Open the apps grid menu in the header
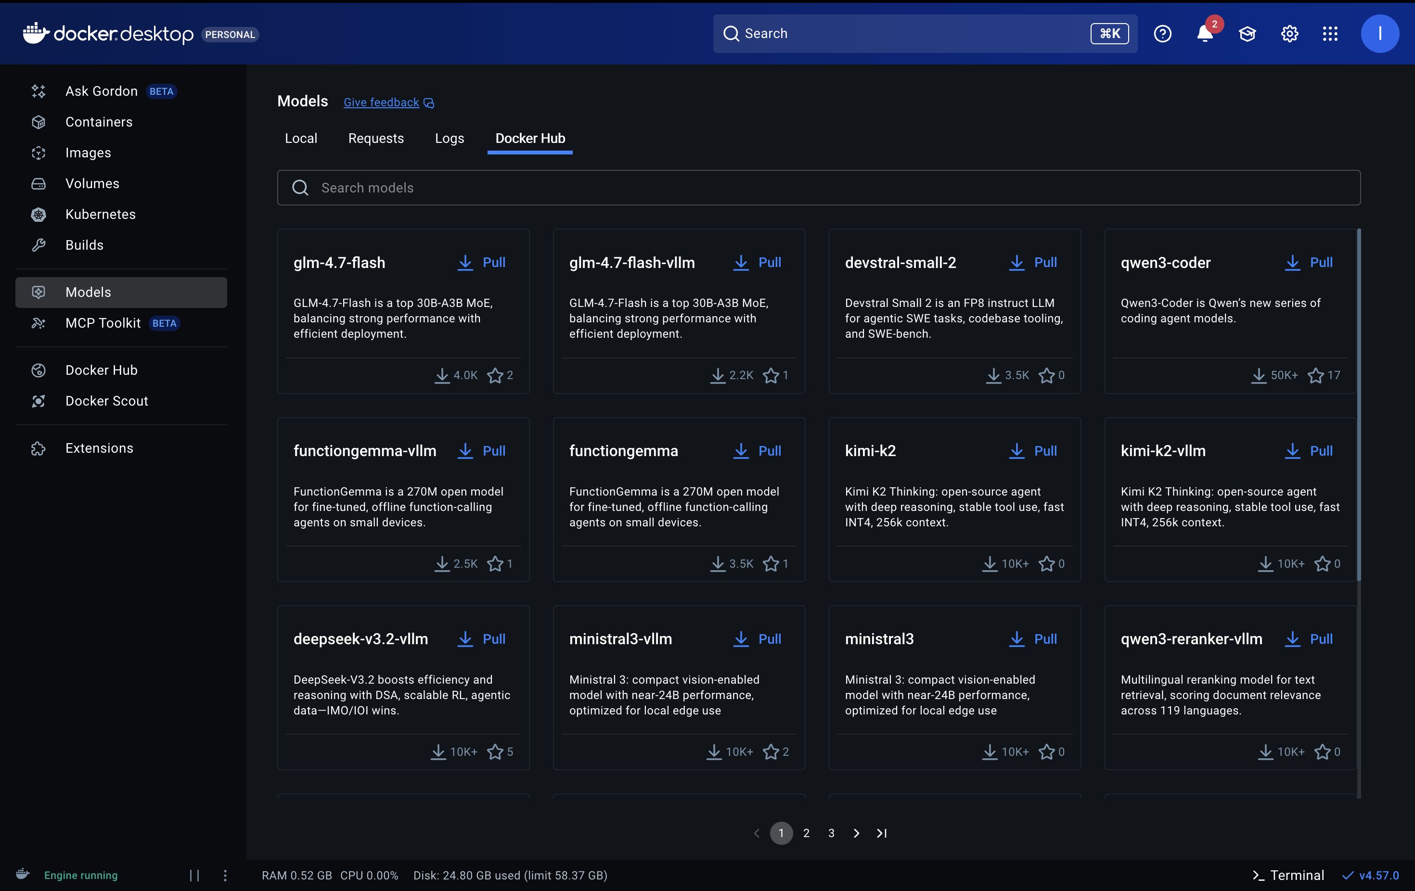The height and width of the screenshot is (891, 1415). click(x=1330, y=34)
